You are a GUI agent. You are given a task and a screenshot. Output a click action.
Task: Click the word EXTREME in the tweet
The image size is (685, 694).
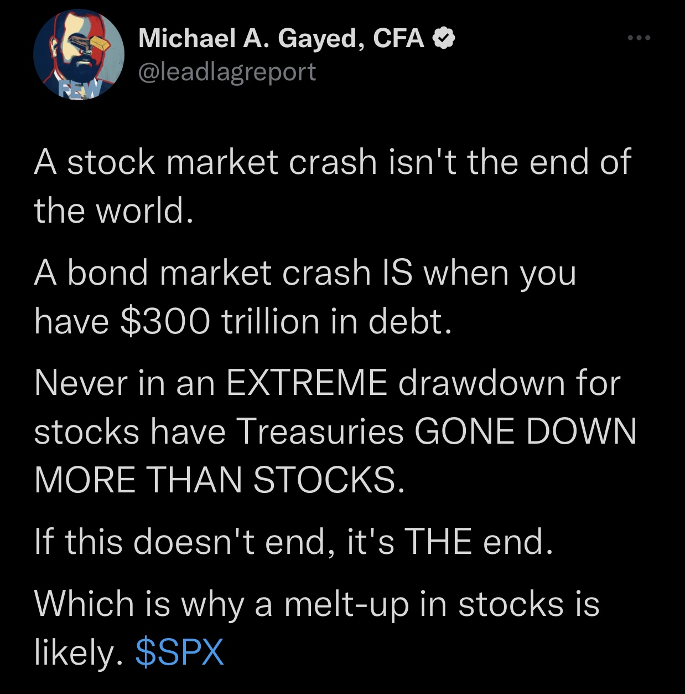pos(307,383)
